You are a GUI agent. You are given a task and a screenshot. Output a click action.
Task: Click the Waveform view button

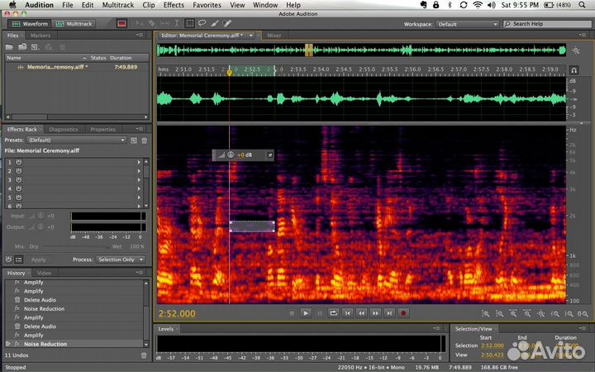[30, 24]
